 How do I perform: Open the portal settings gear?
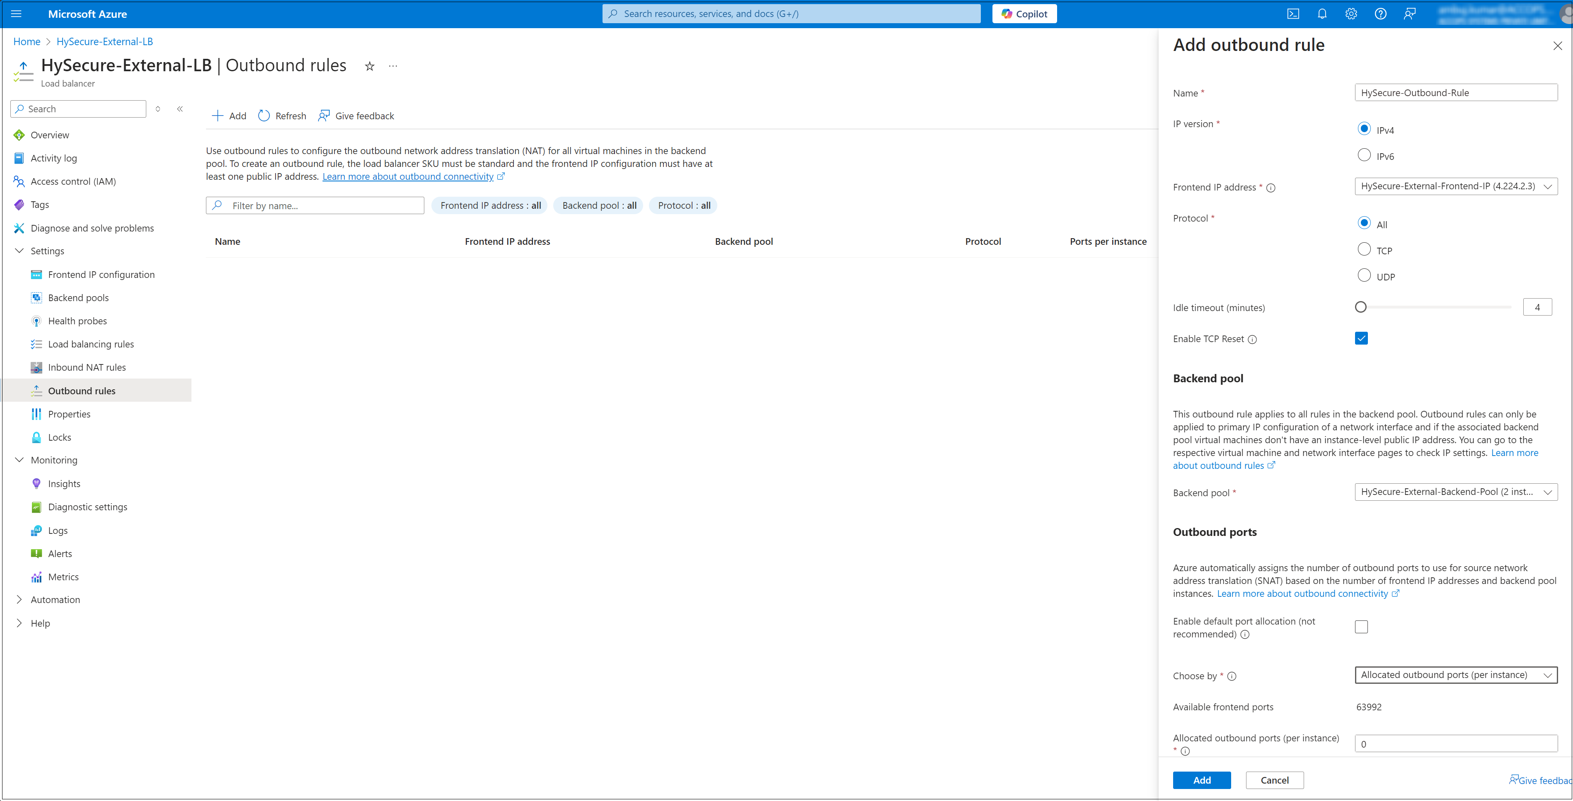(1351, 13)
